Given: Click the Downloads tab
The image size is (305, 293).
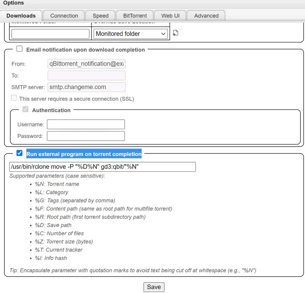Looking at the screenshot, I should (x=21, y=16).
